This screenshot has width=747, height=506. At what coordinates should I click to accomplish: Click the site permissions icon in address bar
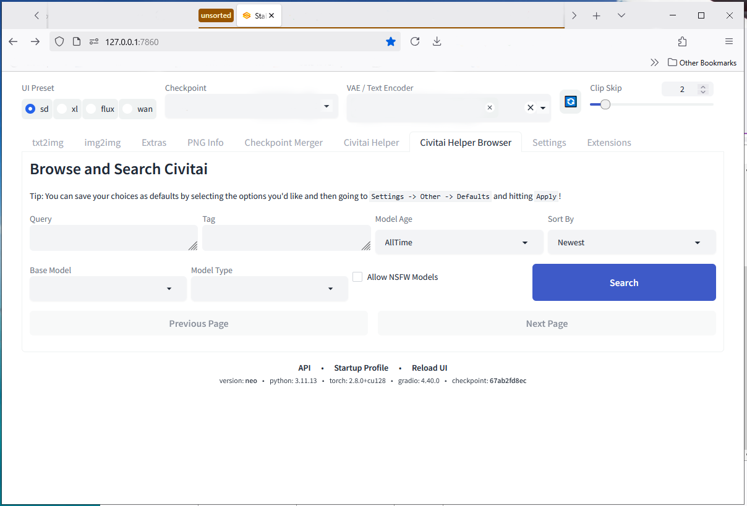pyautogui.click(x=94, y=41)
